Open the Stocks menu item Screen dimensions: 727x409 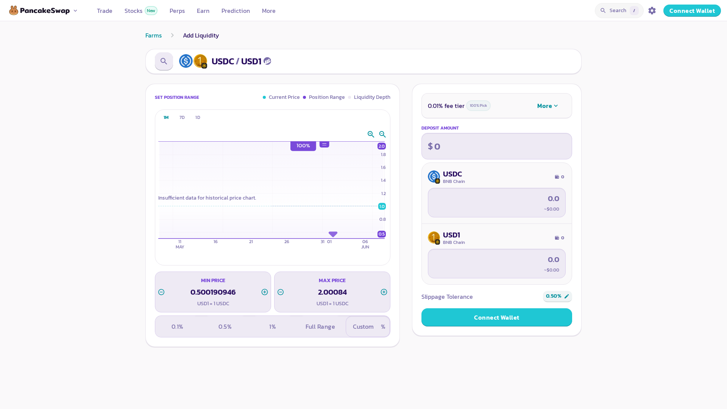coord(133,11)
